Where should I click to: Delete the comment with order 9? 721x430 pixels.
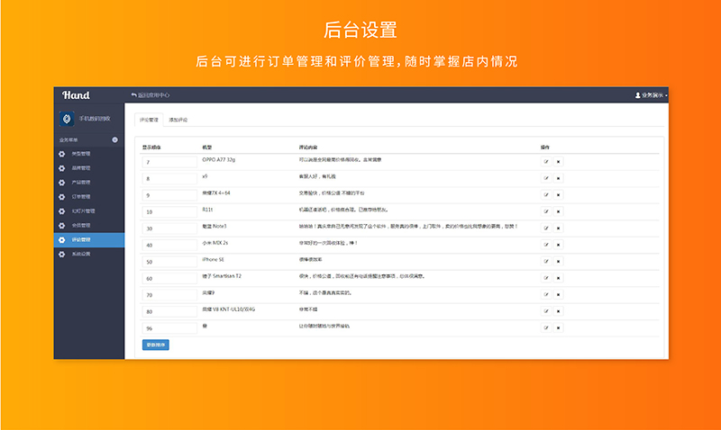tap(558, 194)
